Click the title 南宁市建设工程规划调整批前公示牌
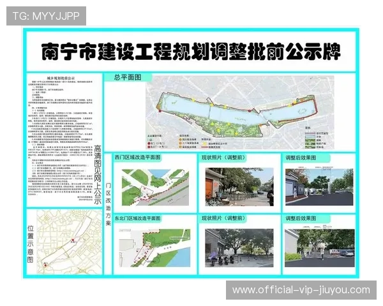 pos(191,52)
